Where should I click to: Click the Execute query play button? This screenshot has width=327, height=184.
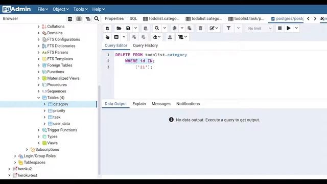coord(289,28)
